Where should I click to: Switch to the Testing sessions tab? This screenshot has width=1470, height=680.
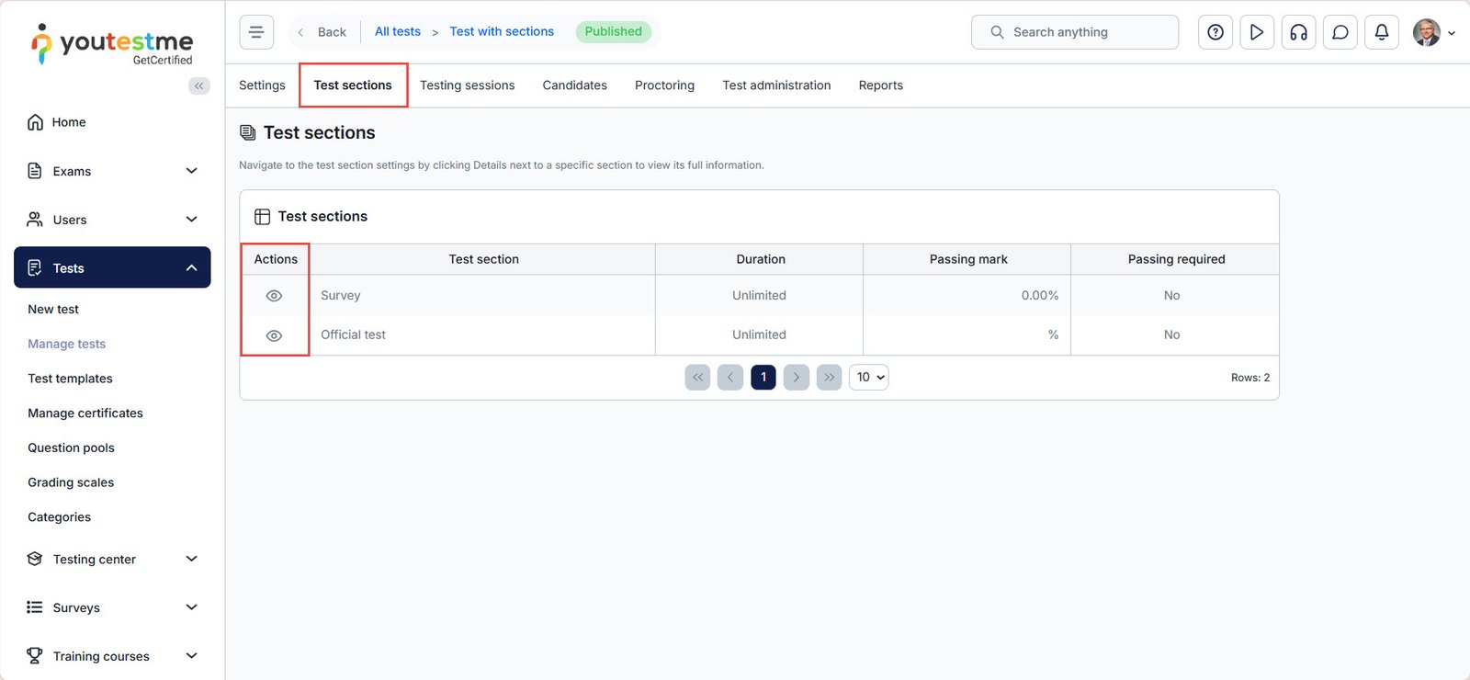[467, 85]
